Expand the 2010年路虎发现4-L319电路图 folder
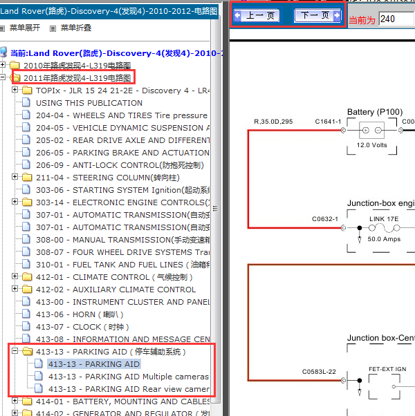This screenshot has width=415, height=416. [3, 64]
